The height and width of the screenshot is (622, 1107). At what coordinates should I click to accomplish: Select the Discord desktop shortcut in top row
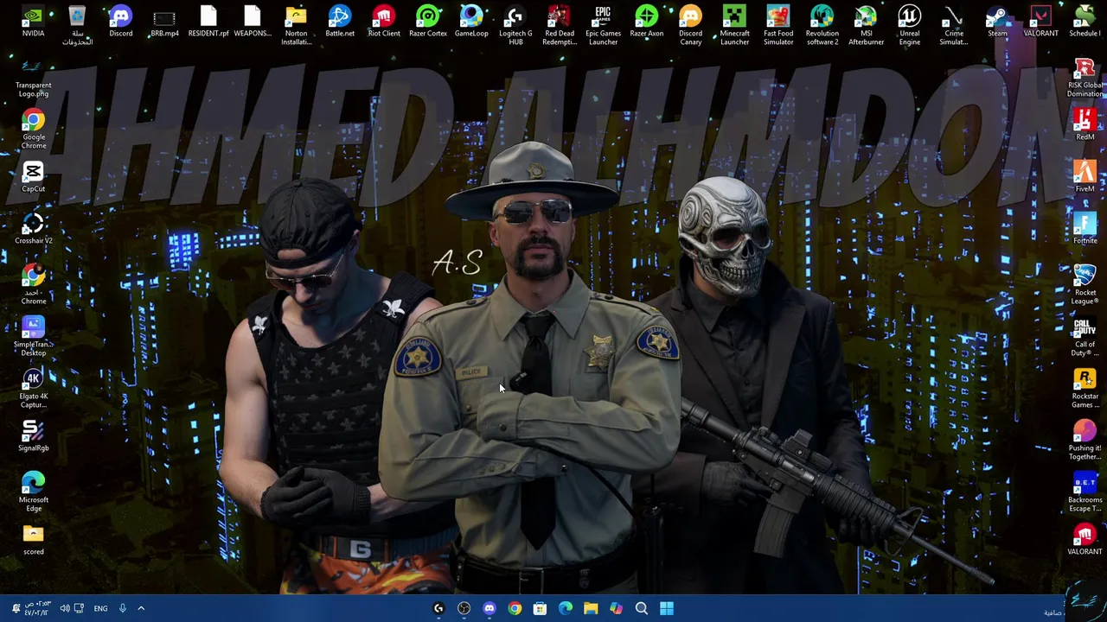tap(120, 22)
